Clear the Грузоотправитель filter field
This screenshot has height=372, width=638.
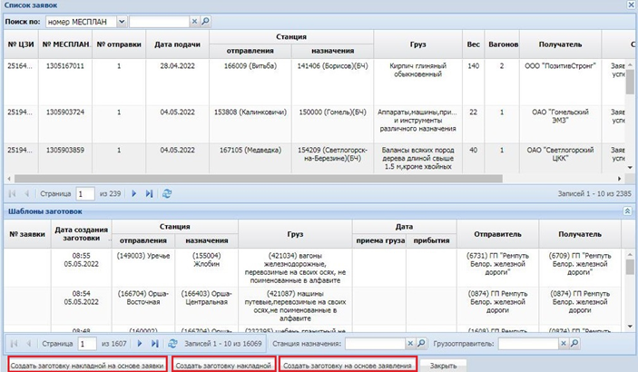click(564, 344)
